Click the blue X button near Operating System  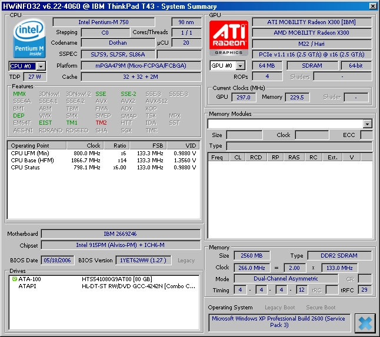click(365, 323)
